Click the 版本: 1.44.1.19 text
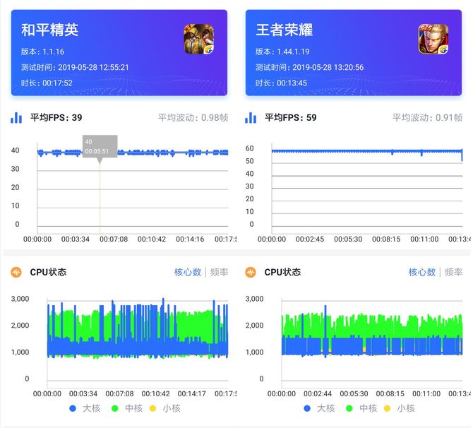The image size is (473, 428). point(282,52)
